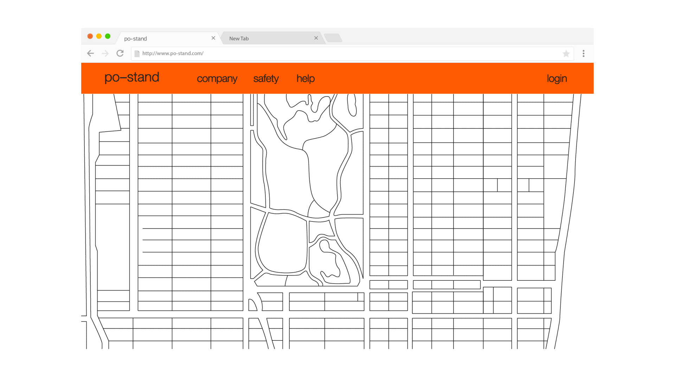This screenshot has height=379, width=675.
Task: Click the green maximize window button
Action: 108,36
